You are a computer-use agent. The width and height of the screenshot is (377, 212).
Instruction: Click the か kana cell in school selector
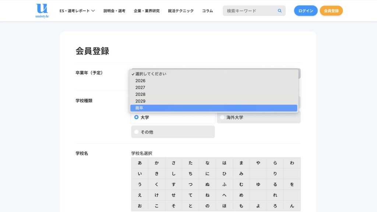(156, 163)
